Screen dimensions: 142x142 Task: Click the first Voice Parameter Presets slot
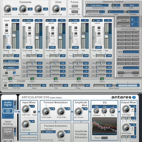click(121, 60)
